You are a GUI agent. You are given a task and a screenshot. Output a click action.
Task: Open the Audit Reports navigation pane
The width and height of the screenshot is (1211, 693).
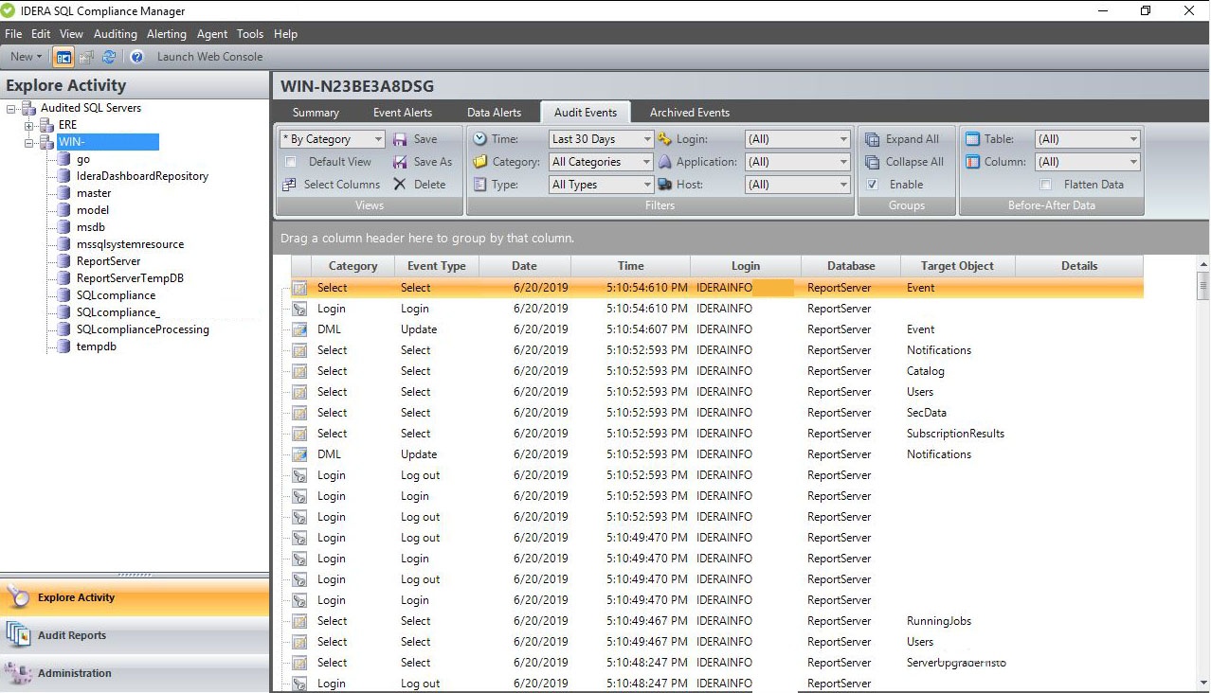[x=72, y=635]
